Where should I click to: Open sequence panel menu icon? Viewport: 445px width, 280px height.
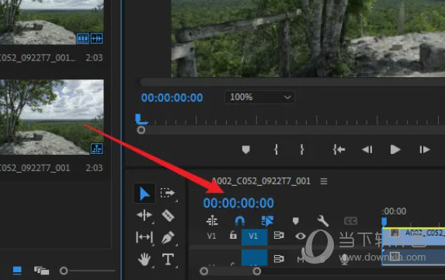(324, 181)
